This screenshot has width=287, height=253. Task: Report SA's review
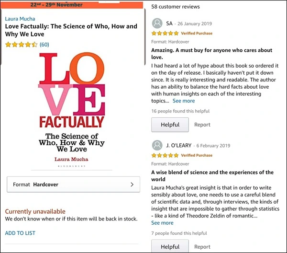click(202, 125)
